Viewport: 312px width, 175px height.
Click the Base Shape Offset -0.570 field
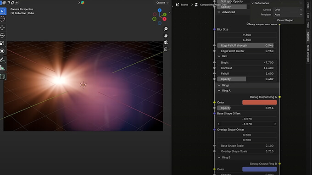(x=247, y=119)
